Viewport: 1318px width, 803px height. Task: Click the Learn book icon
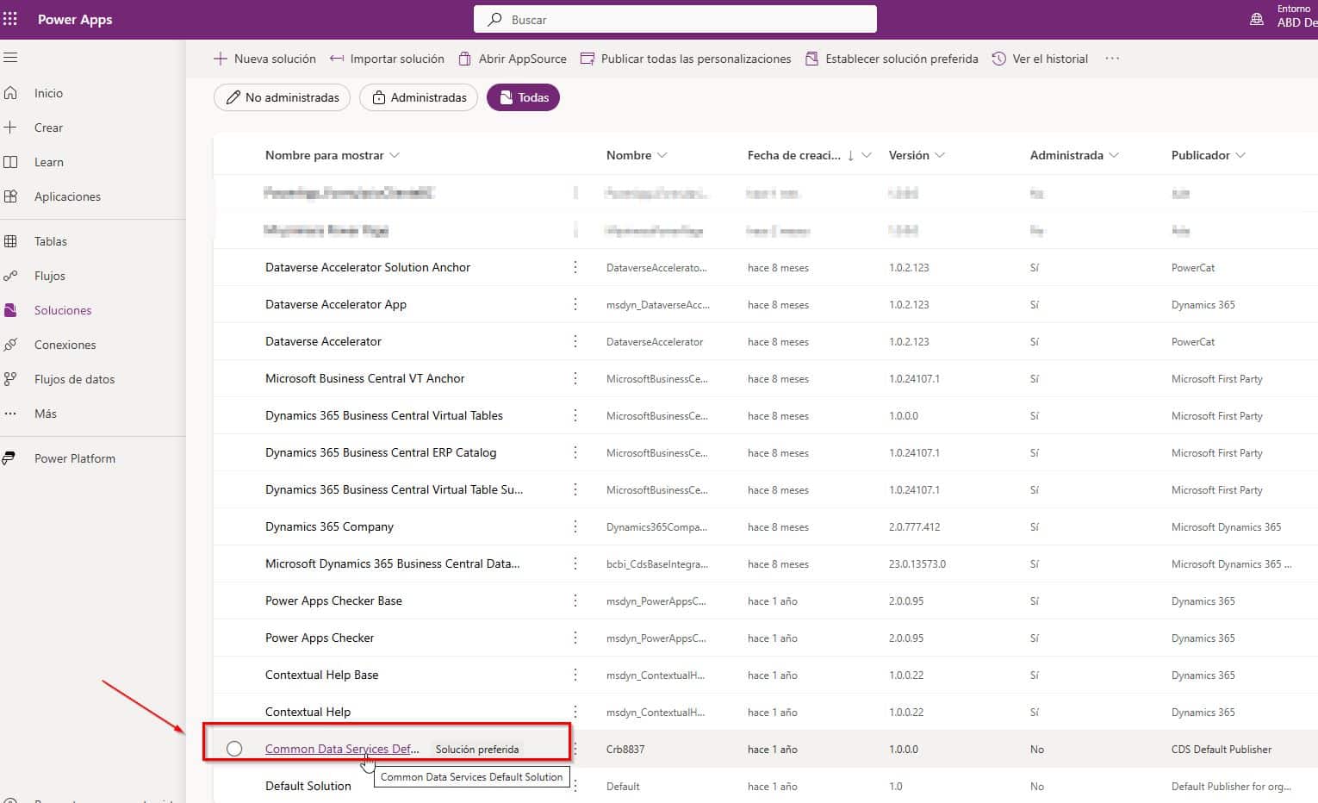point(10,162)
